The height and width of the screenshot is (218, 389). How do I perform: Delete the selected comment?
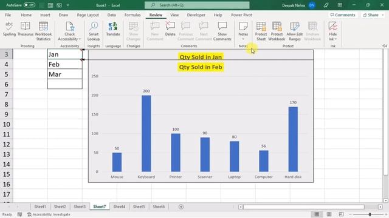[170, 29]
